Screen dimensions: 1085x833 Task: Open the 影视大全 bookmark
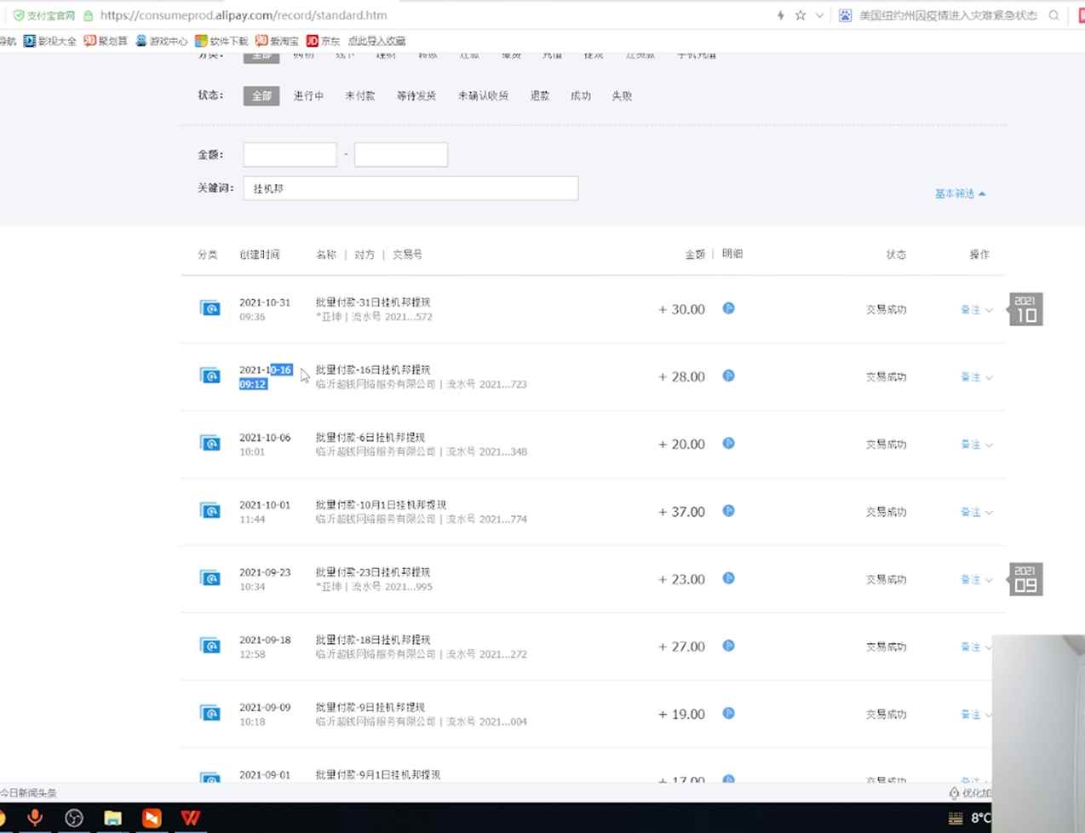50,41
